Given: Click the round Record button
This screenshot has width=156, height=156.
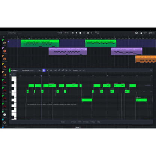Looking at the screenshot, I should [80, 33].
